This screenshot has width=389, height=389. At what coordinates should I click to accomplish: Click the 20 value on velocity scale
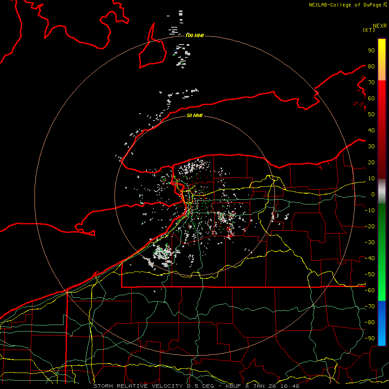(371, 163)
